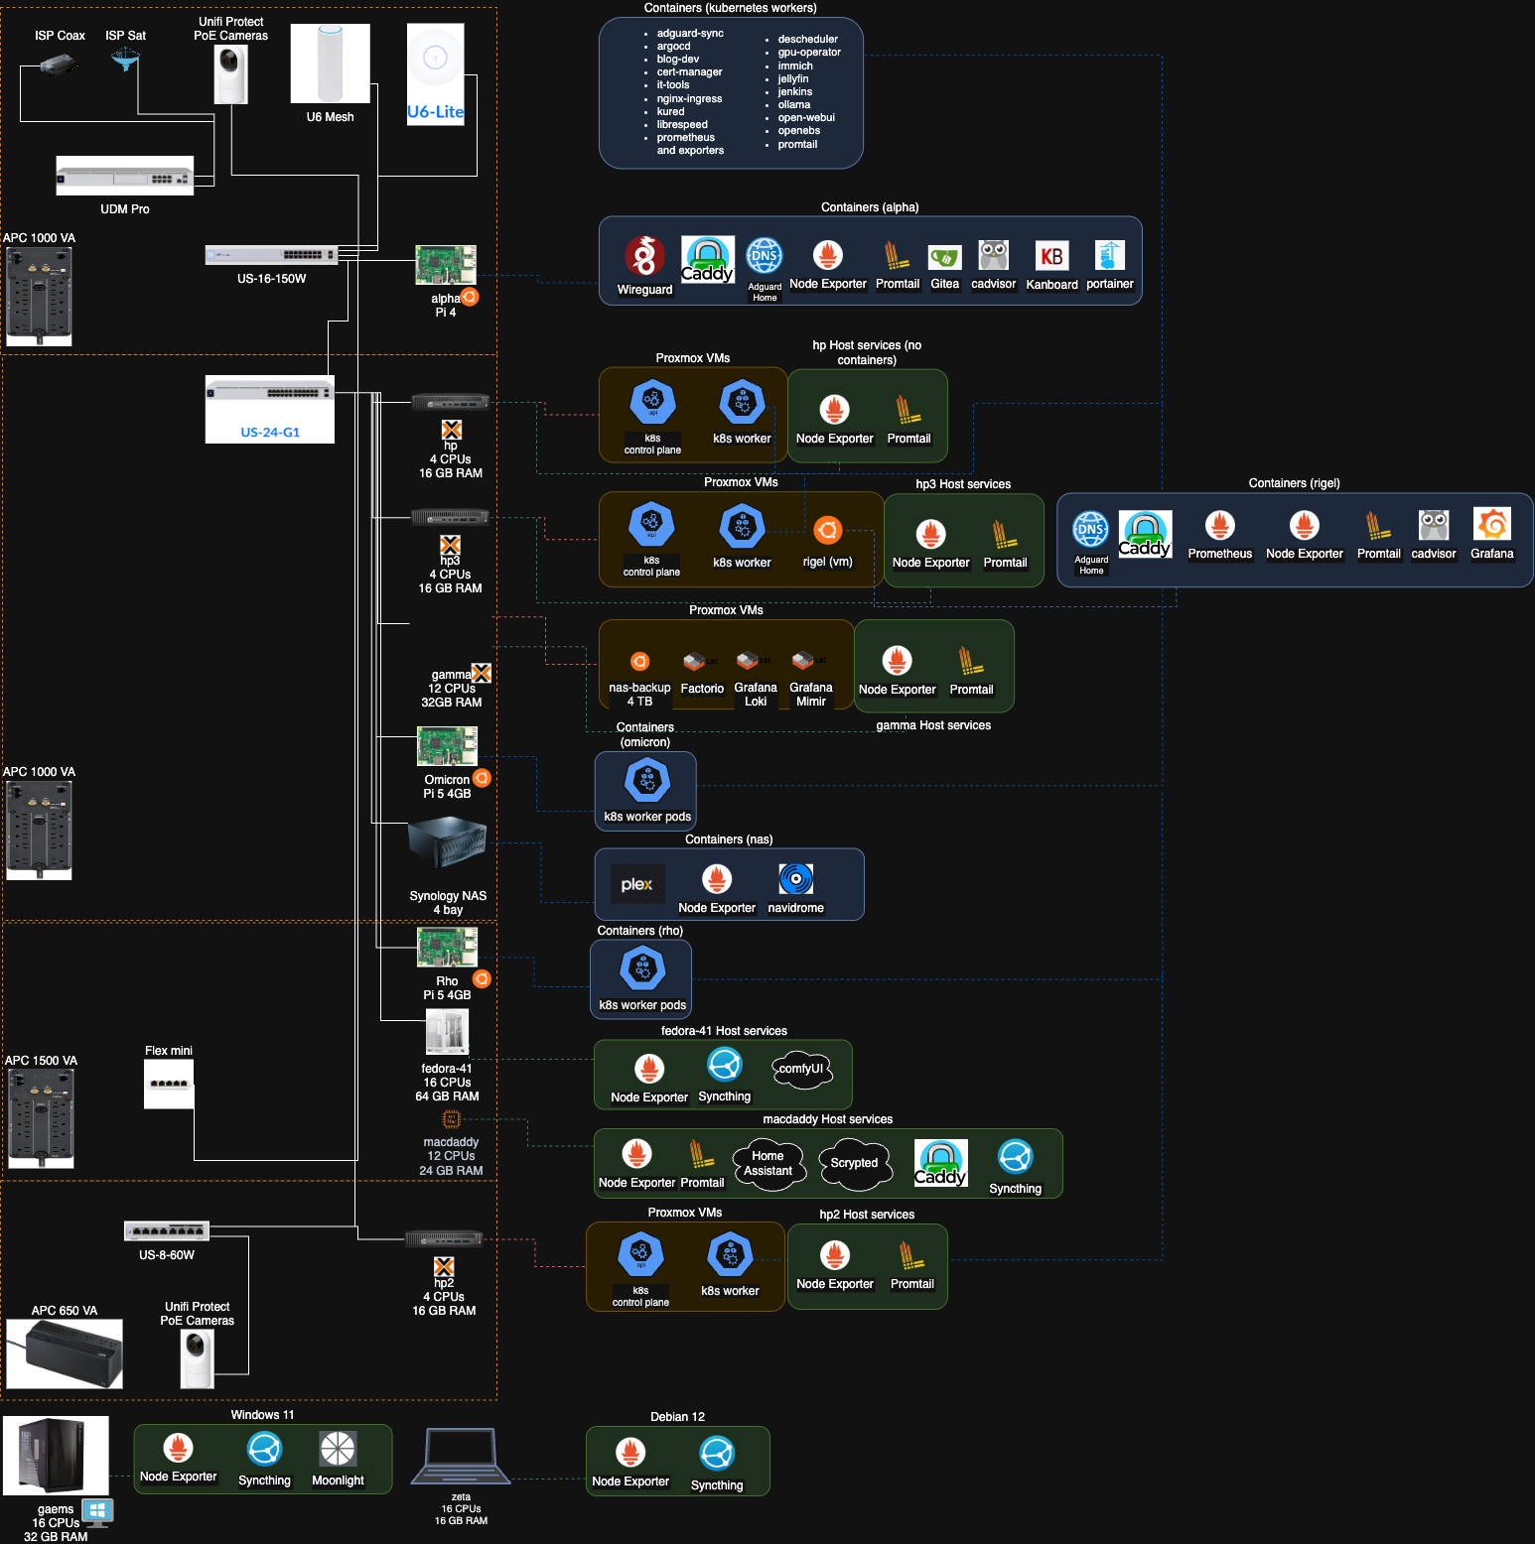Select the macdaddy chip icon
Screen dimensions: 1535x1544
pyautogui.click(x=452, y=1118)
